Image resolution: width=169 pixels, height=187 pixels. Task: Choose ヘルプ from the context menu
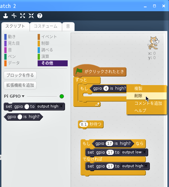147,110
